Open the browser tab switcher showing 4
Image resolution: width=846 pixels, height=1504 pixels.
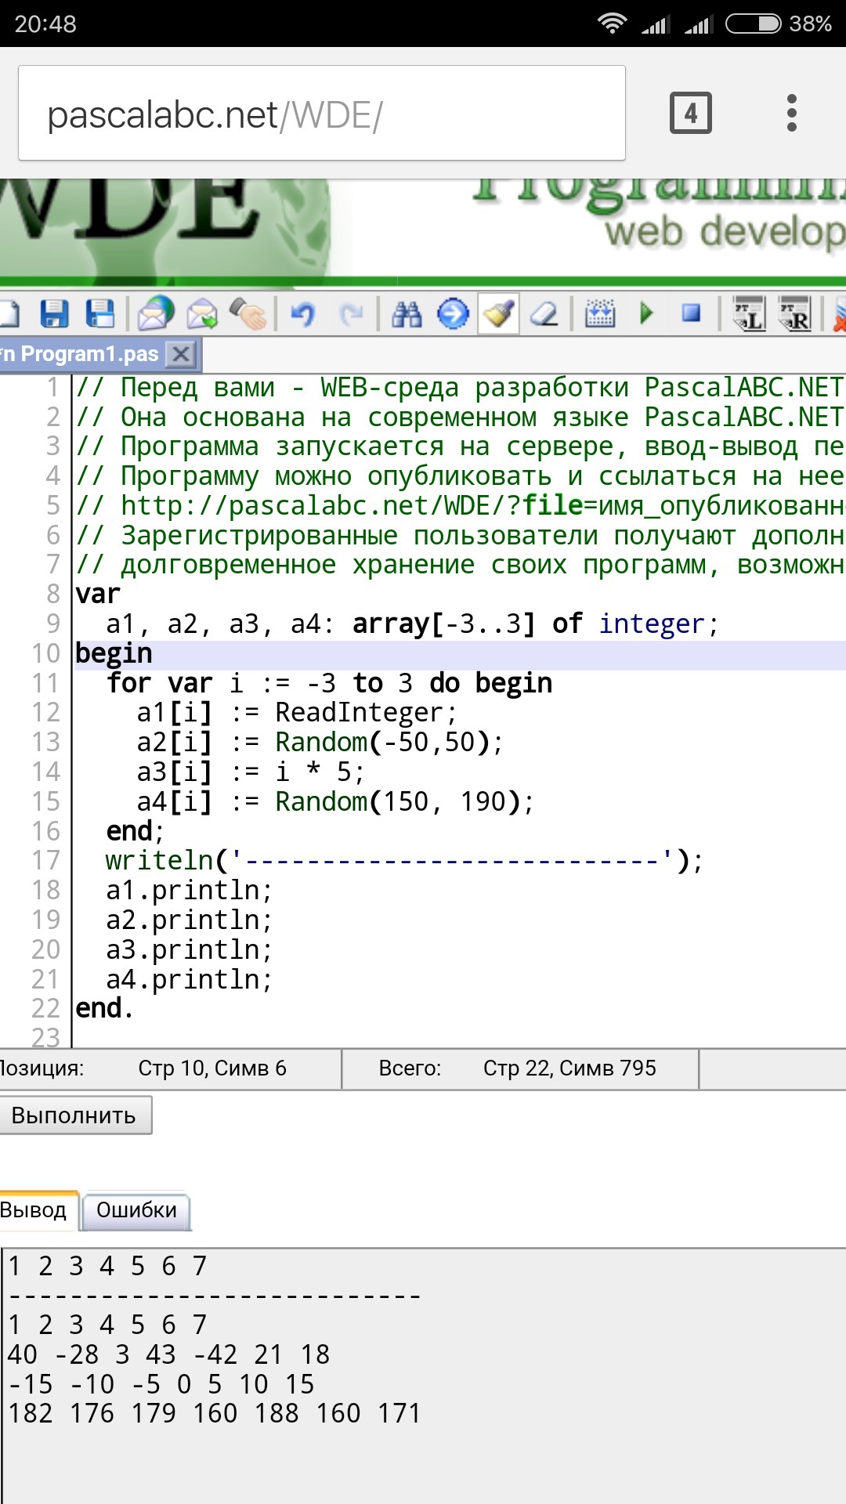pos(690,114)
